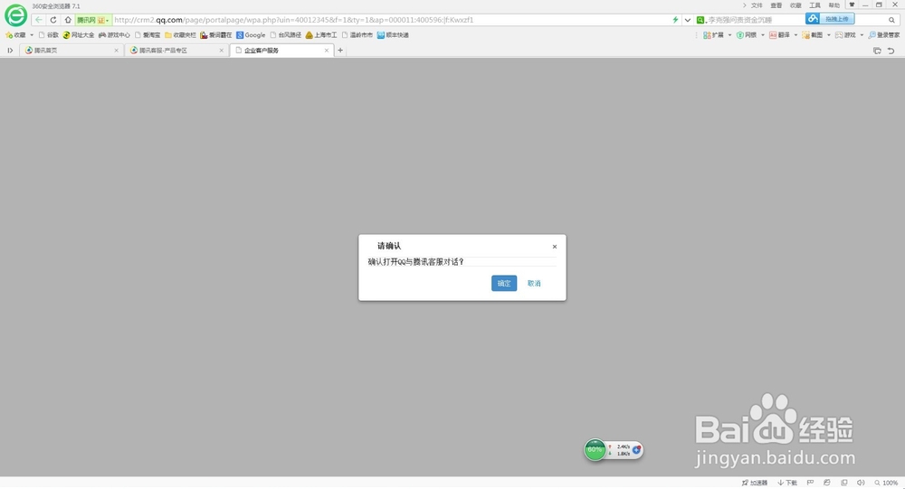The height and width of the screenshot is (489, 905).
Task: Go to the browser home page
Action: (68, 20)
